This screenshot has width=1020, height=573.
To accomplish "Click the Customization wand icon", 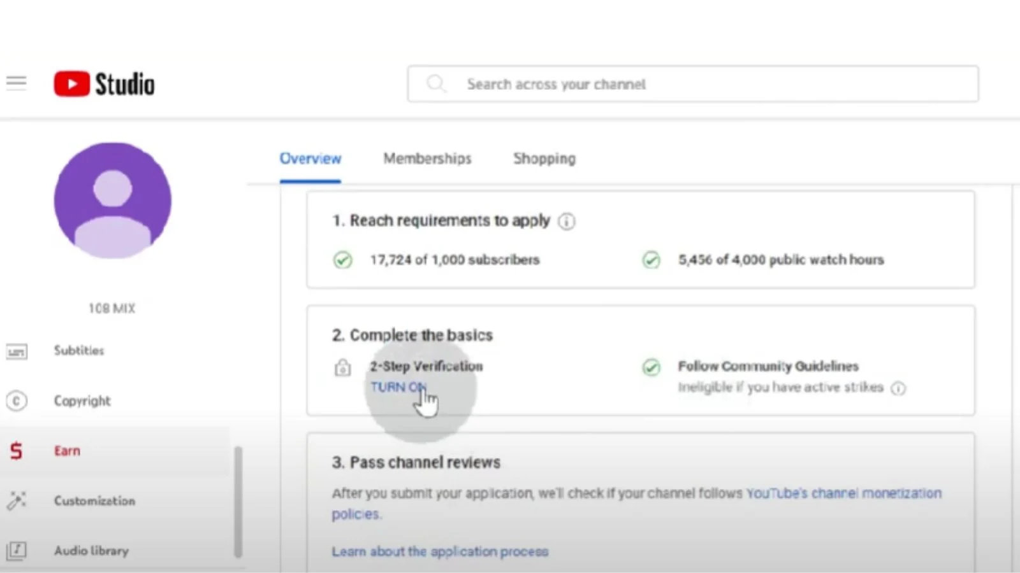I will [17, 501].
